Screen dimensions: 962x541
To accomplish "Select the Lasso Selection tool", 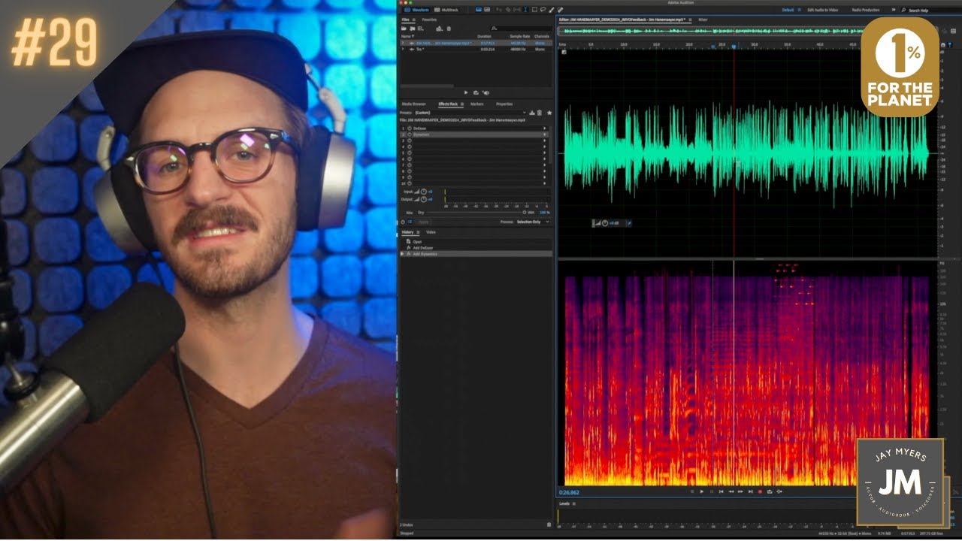I will [x=542, y=10].
